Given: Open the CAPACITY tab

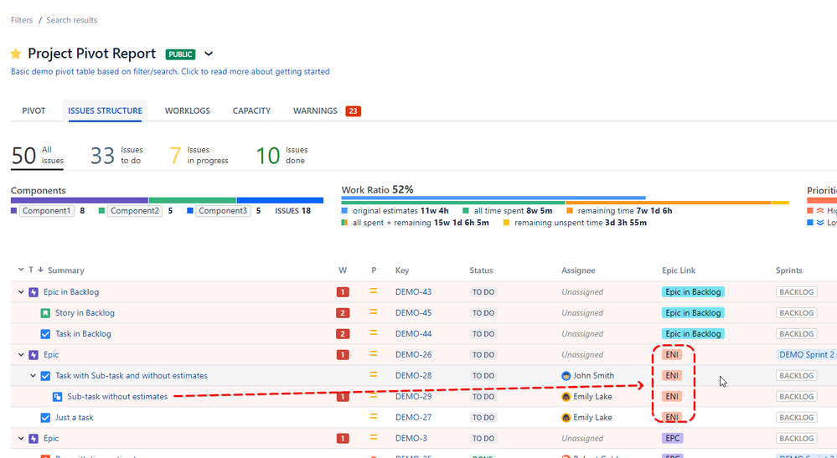Looking at the screenshot, I should [x=251, y=111].
